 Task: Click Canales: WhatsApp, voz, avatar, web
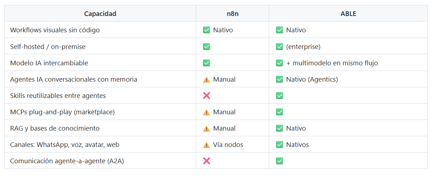(65, 144)
